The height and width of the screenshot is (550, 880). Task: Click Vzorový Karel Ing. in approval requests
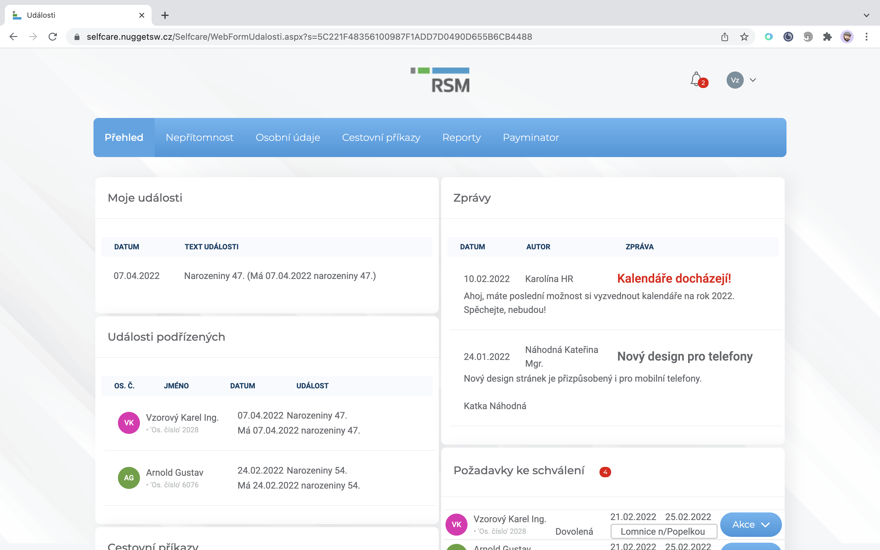(x=510, y=519)
